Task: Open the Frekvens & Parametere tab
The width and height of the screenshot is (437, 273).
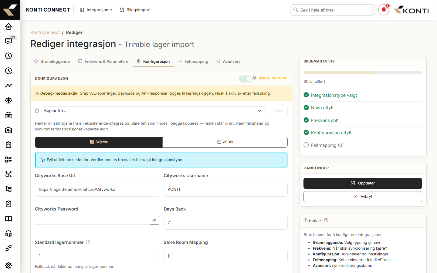Action: (103, 61)
